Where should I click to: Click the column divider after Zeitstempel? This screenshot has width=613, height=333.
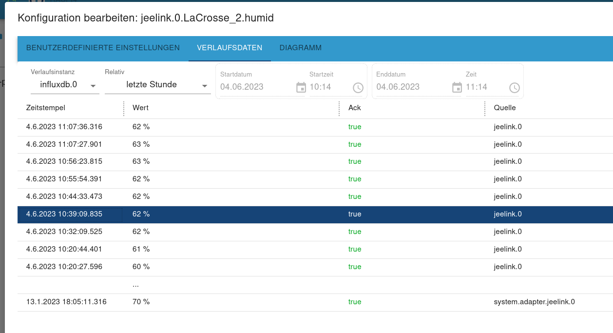click(124, 108)
